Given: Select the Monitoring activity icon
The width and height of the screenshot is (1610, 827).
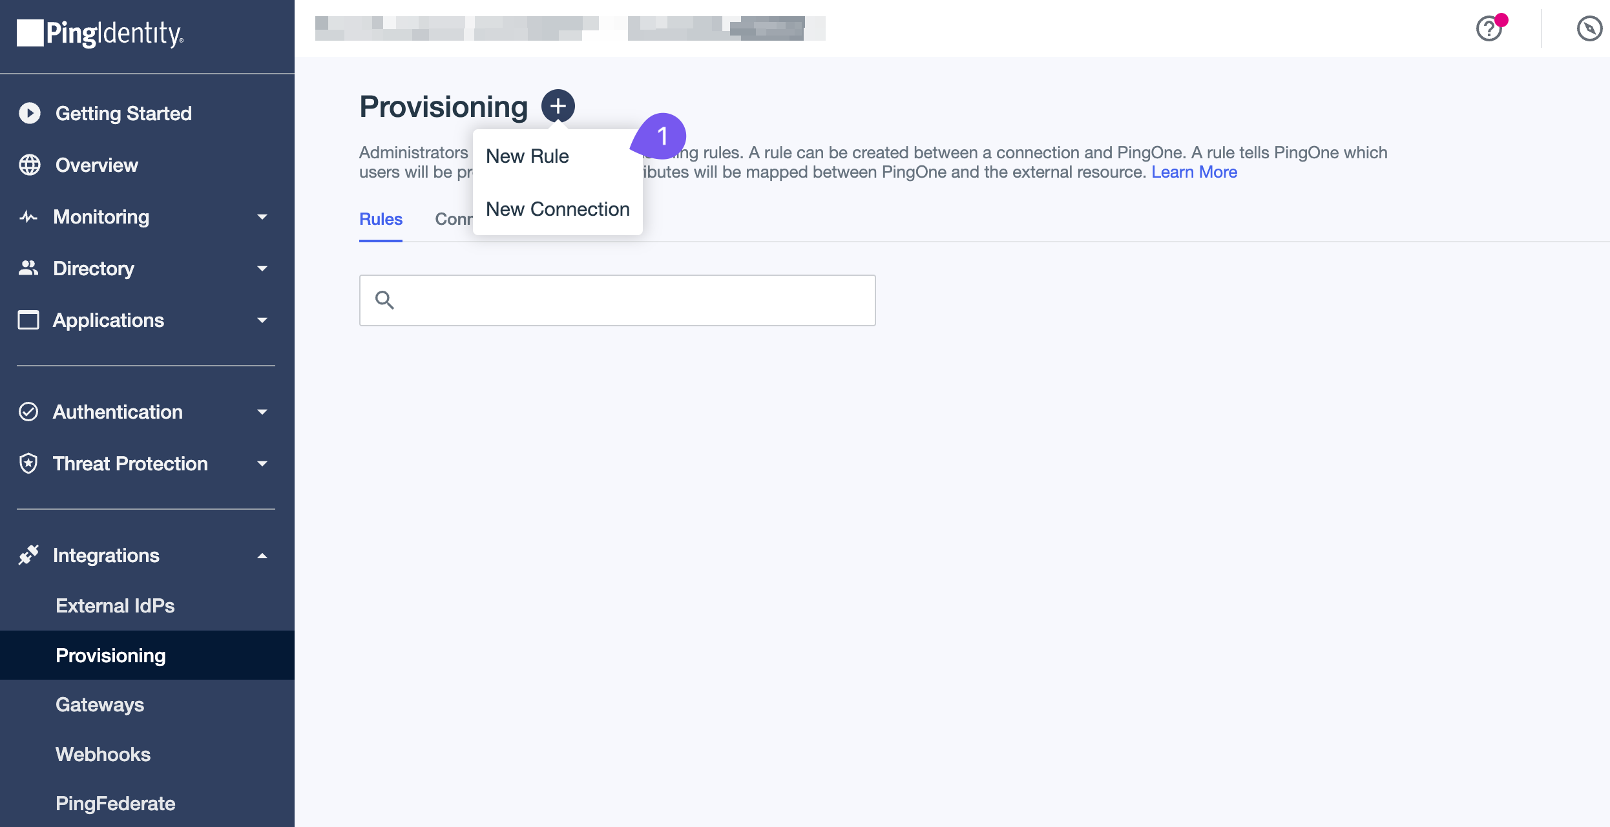Looking at the screenshot, I should click(x=28, y=216).
